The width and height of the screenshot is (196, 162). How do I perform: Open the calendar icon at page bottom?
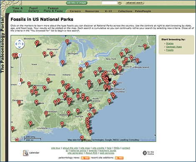point(26,153)
